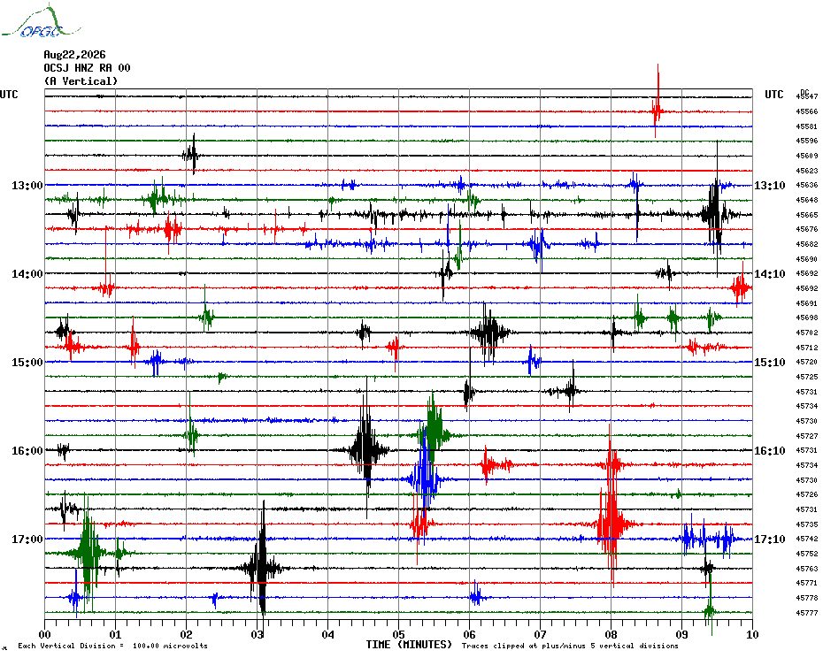Image resolution: width=823 pixels, height=658 pixels.
Task: Select DC offset value 45778
Action: (807, 598)
